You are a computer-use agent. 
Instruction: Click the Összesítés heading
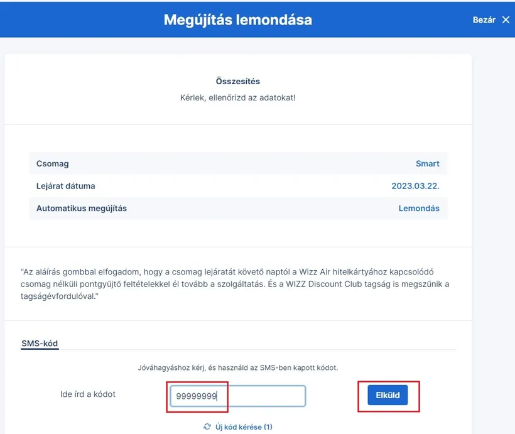(237, 81)
